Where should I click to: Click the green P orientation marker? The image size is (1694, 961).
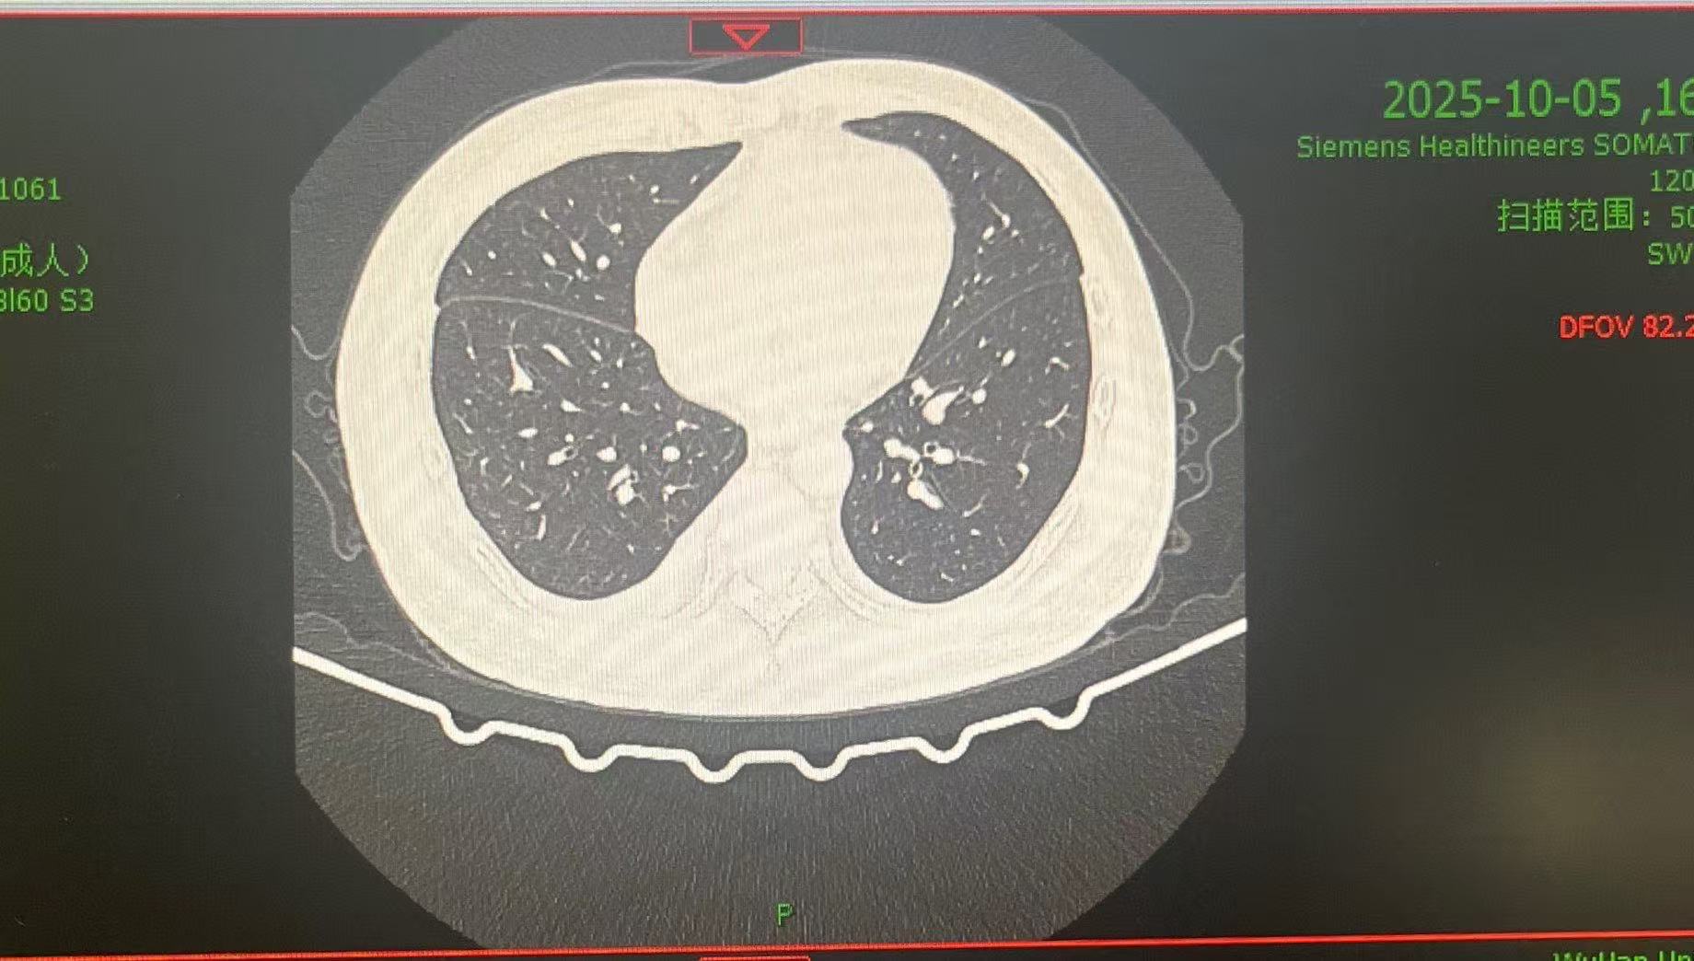pyautogui.click(x=783, y=914)
